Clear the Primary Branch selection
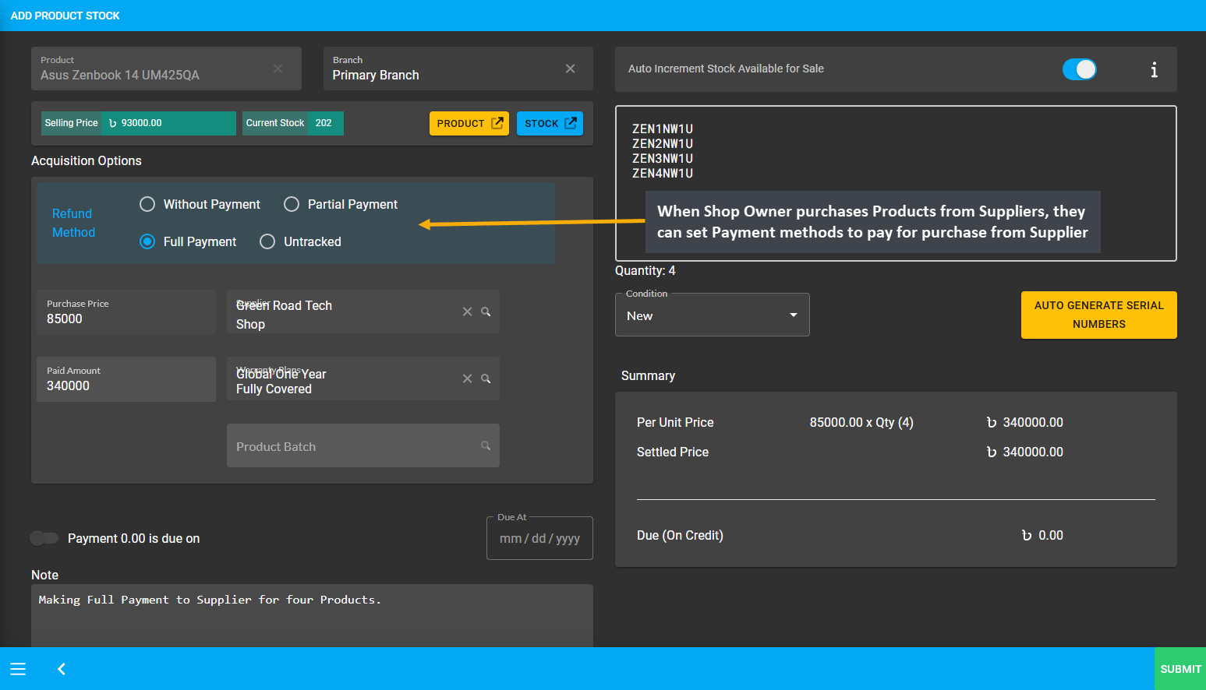 [x=571, y=69]
